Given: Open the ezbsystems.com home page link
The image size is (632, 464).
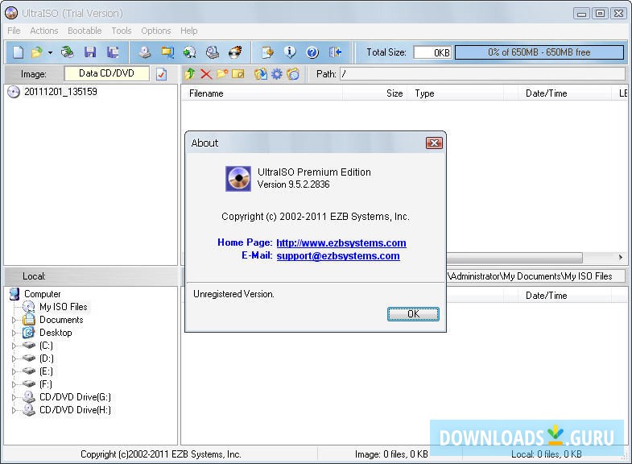Looking at the screenshot, I should click(x=341, y=242).
